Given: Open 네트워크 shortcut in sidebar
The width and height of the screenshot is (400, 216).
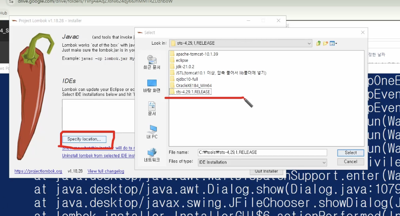Looking at the screenshot, I should (152, 155).
